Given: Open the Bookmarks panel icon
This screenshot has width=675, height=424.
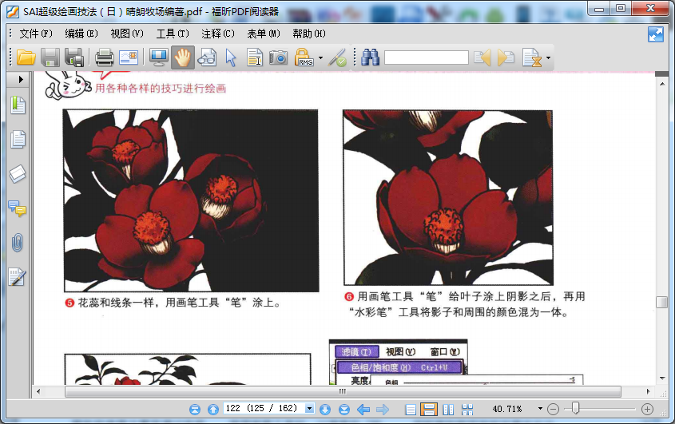Looking at the screenshot, I should coord(18,105).
